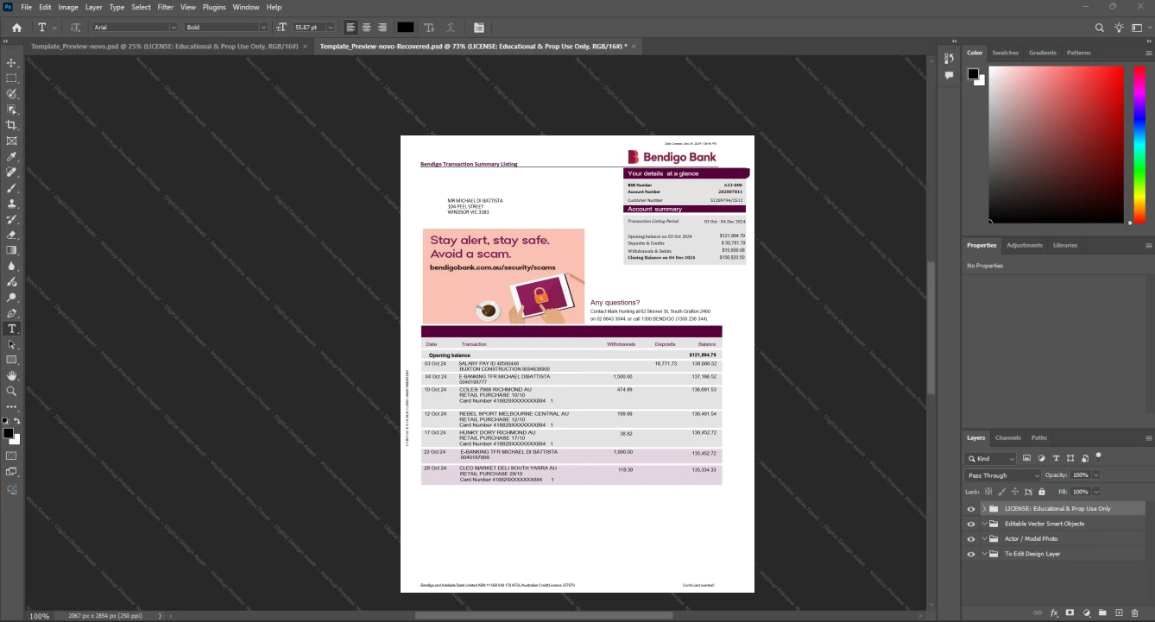Add a layer mask
This screenshot has width=1155, height=622.
coord(1070,613)
